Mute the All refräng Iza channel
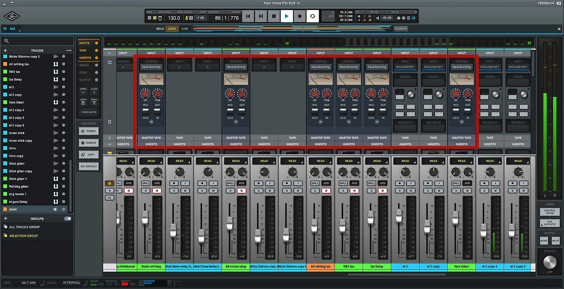 (326, 191)
